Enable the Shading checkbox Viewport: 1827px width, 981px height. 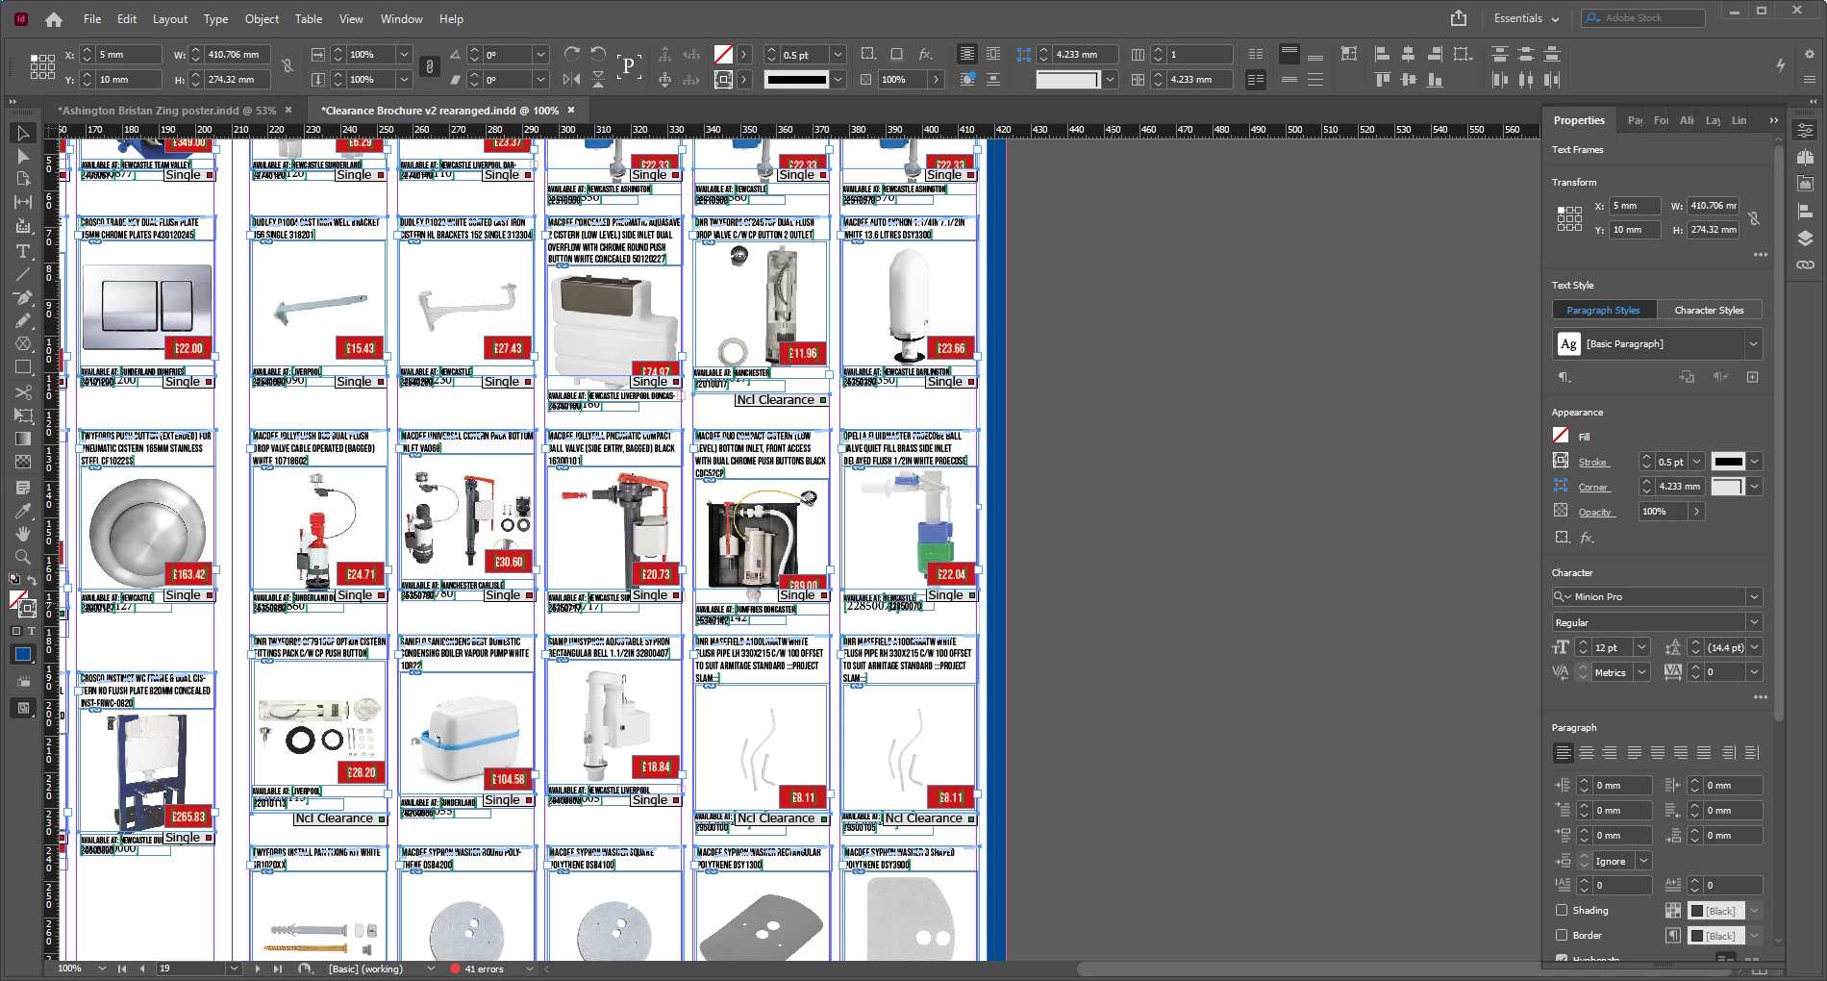[x=1562, y=910]
